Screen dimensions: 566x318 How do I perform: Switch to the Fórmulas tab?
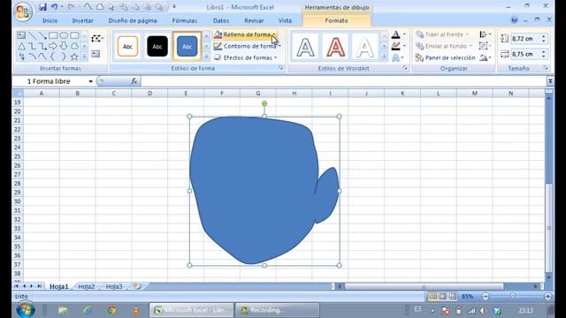tap(185, 21)
